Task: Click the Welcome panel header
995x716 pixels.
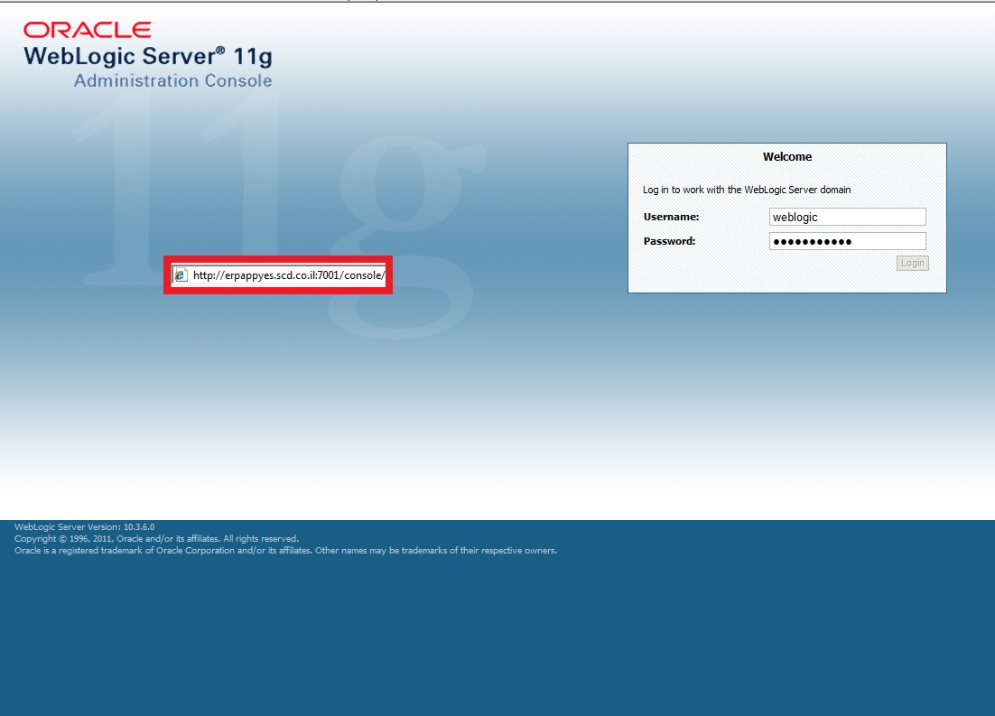Action: coord(786,156)
